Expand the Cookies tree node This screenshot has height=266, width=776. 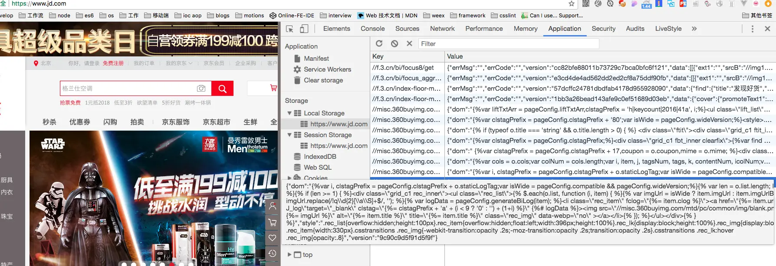(289, 178)
